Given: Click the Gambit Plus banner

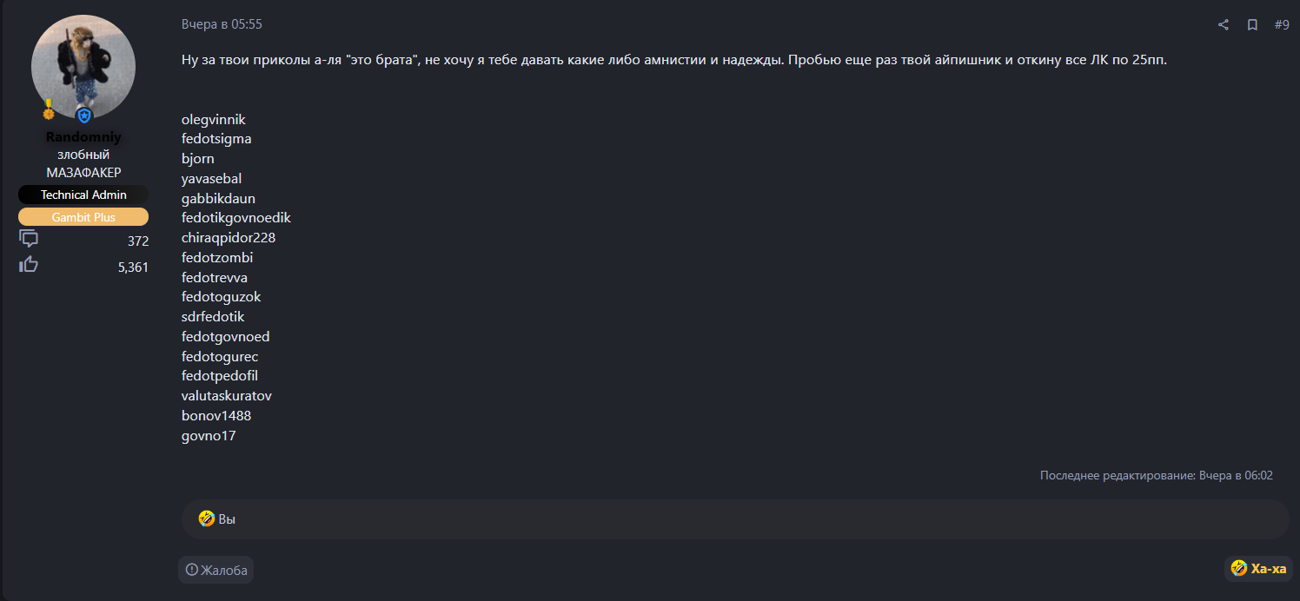Looking at the screenshot, I should pyautogui.click(x=83, y=217).
